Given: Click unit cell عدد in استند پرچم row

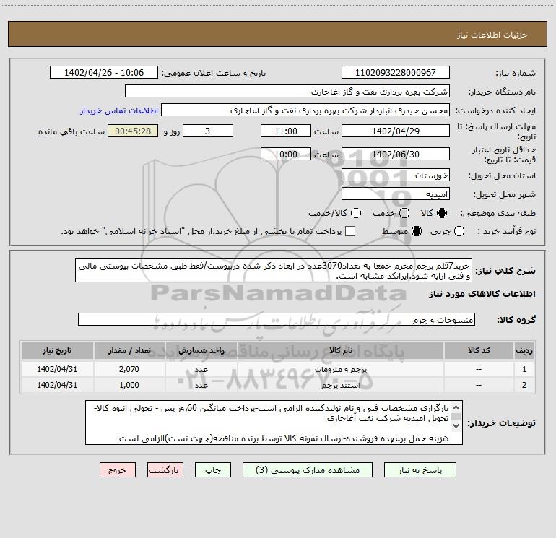Looking at the screenshot, I should [x=201, y=385].
